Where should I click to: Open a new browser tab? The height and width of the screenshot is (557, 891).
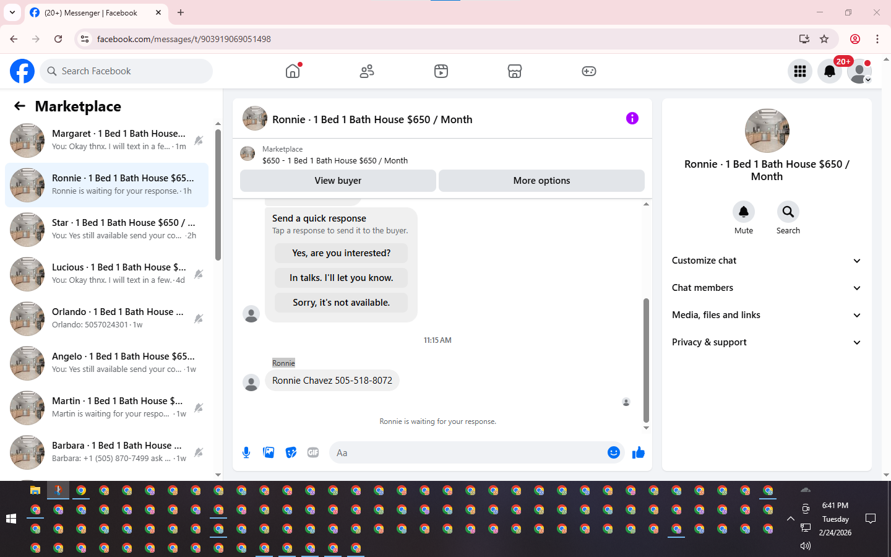[x=181, y=12]
